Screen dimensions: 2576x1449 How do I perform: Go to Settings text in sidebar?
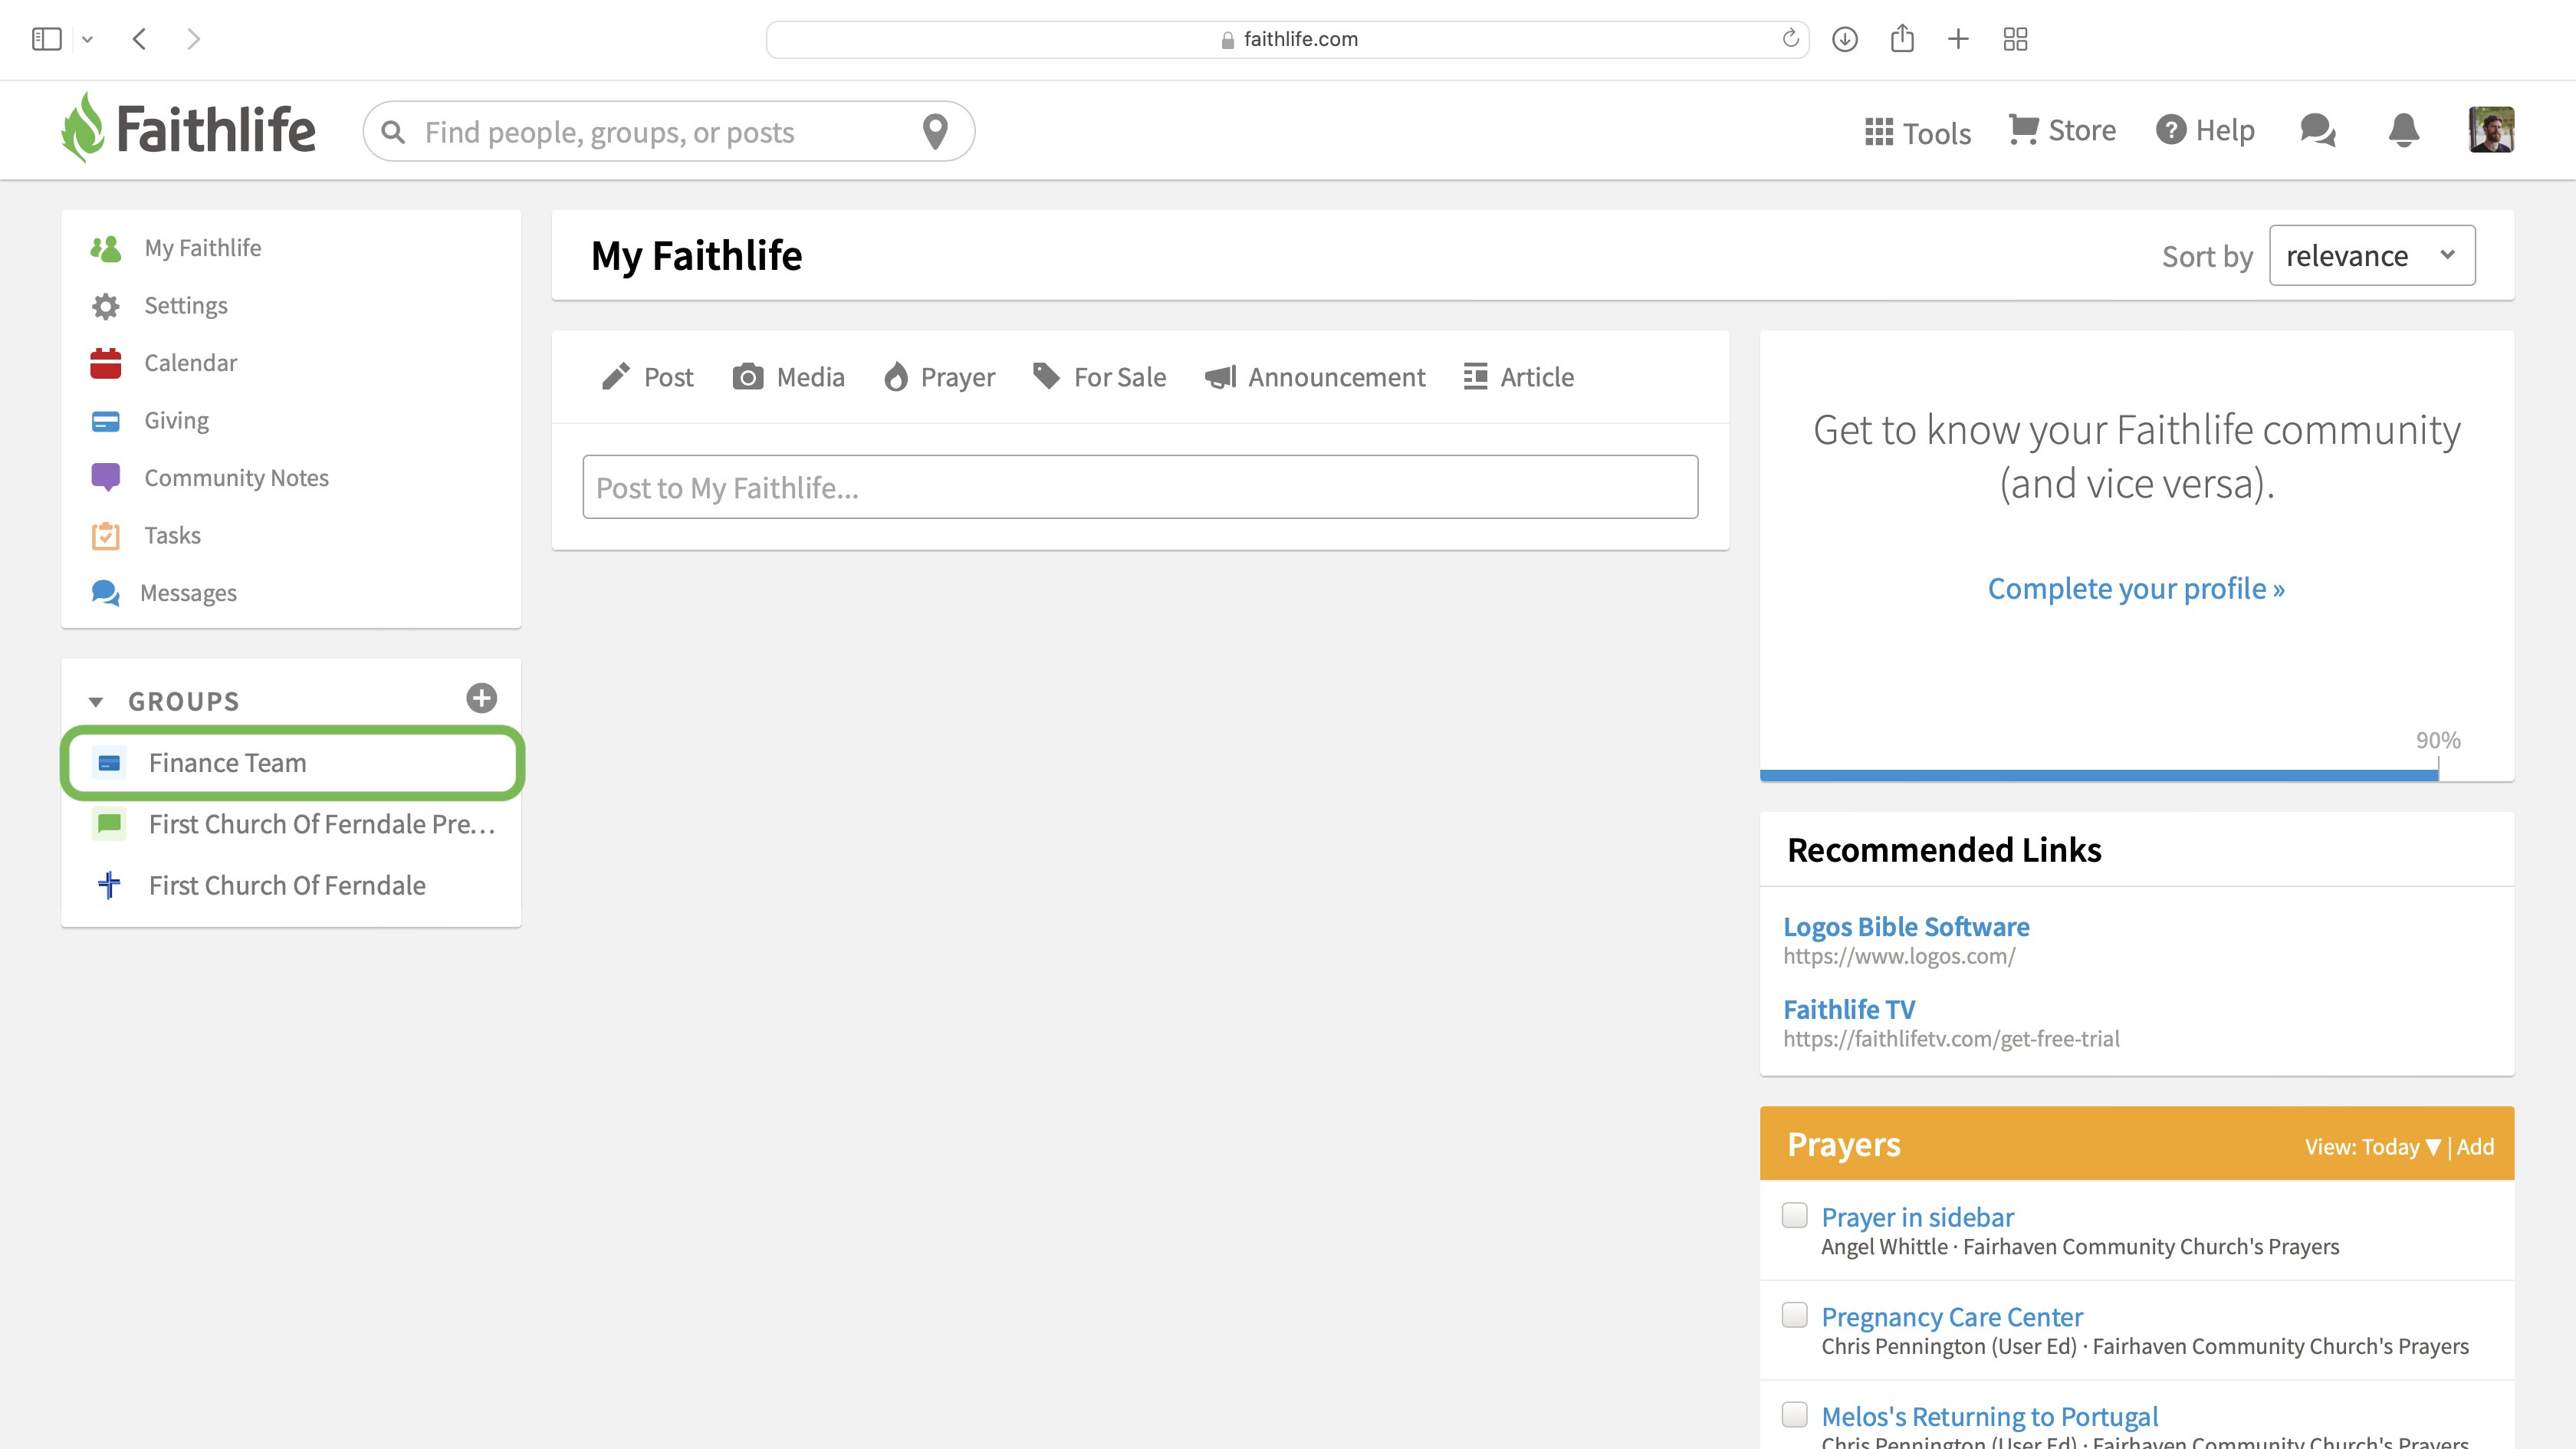[186, 306]
